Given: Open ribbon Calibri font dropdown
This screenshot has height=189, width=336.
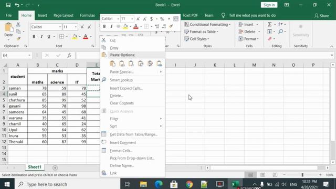Looking at the screenshot, I should [x=60, y=27].
